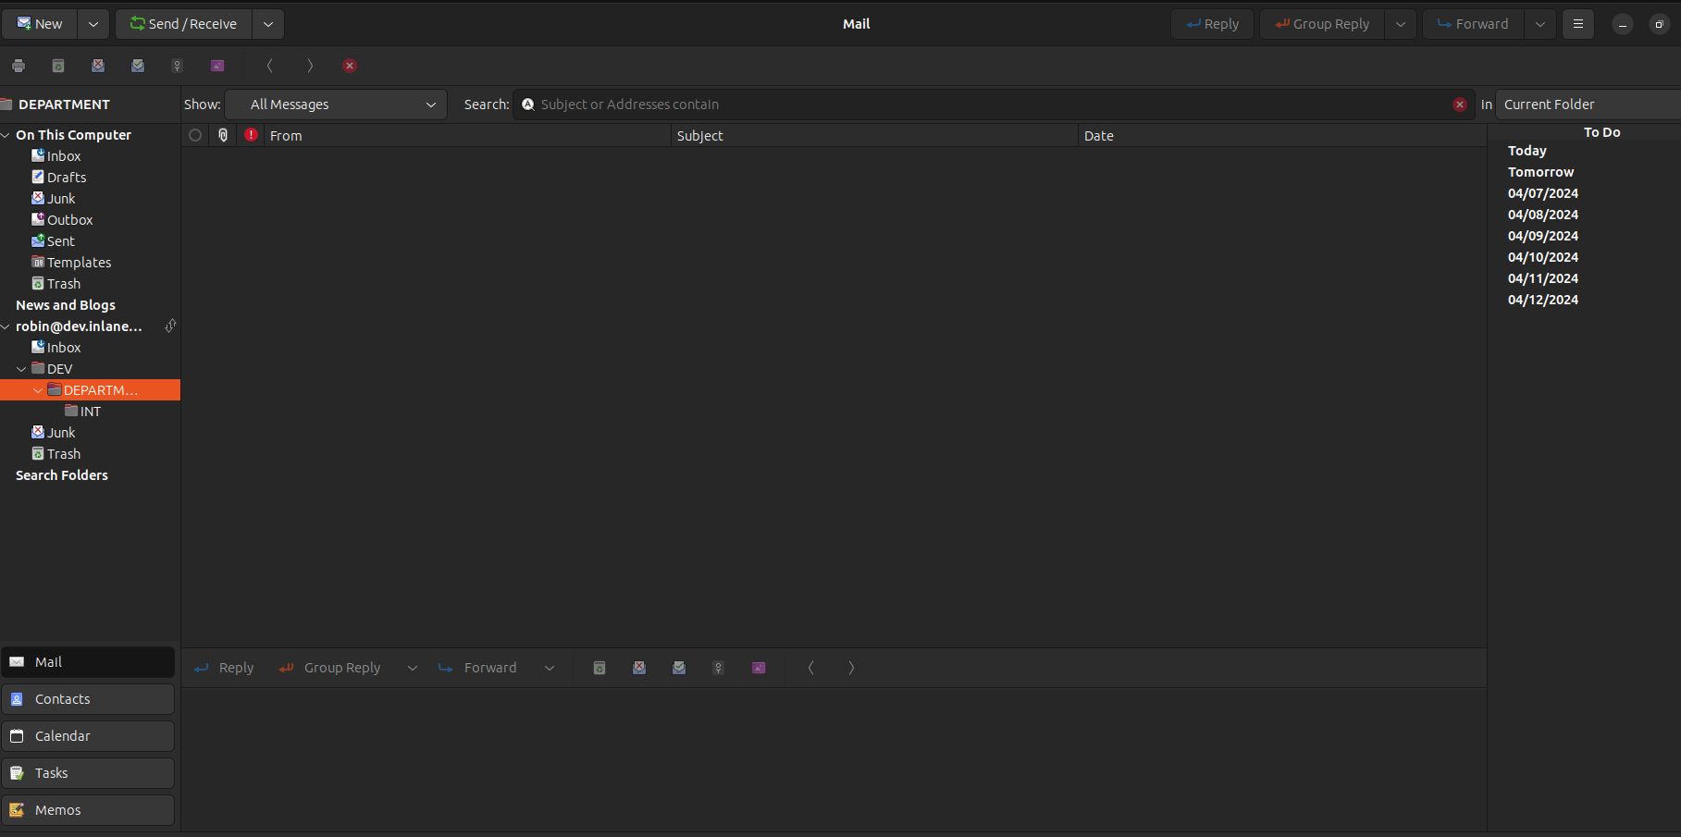Click the top toolbar mark-as-junk icon
This screenshot has height=837, width=1681.
click(x=98, y=66)
